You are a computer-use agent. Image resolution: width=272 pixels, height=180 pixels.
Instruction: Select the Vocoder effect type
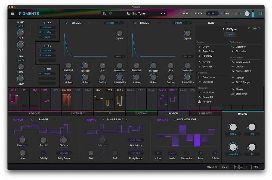[205, 102]
